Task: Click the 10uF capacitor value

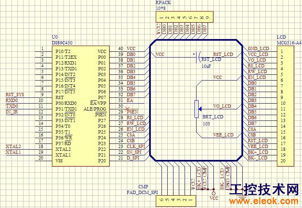Action: tap(206, 66)
